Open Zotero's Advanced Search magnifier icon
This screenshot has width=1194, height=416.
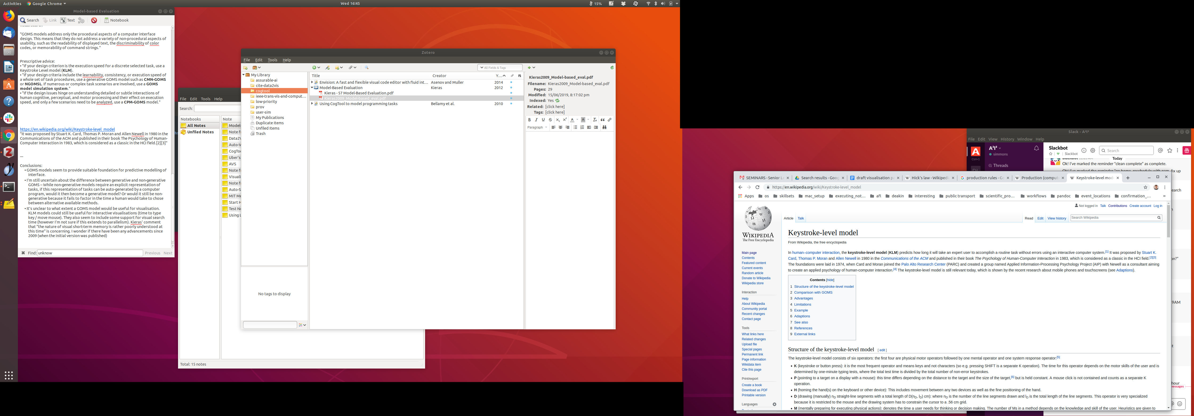click(x=367, y=68)
